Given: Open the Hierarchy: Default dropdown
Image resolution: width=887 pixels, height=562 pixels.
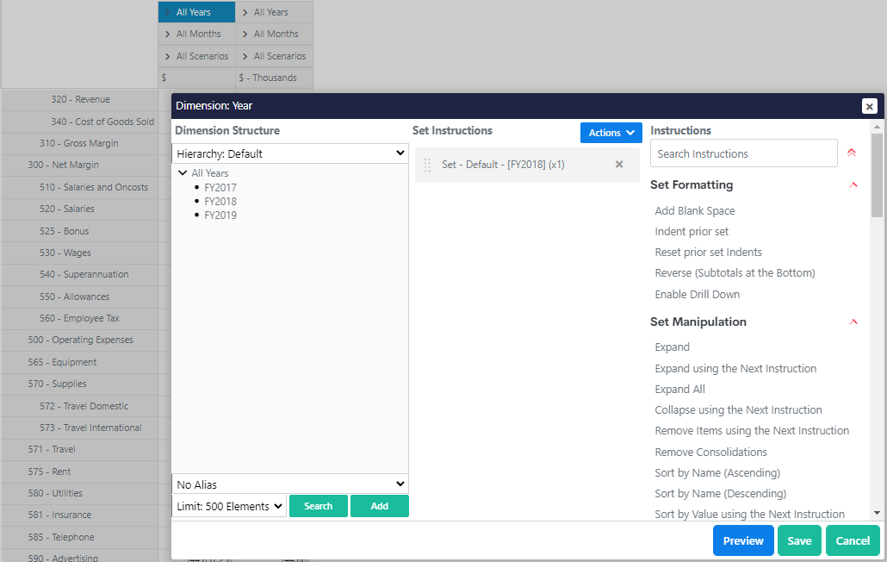Looking at the screenshot, I should pyautogui.click(x=290, y=153).
